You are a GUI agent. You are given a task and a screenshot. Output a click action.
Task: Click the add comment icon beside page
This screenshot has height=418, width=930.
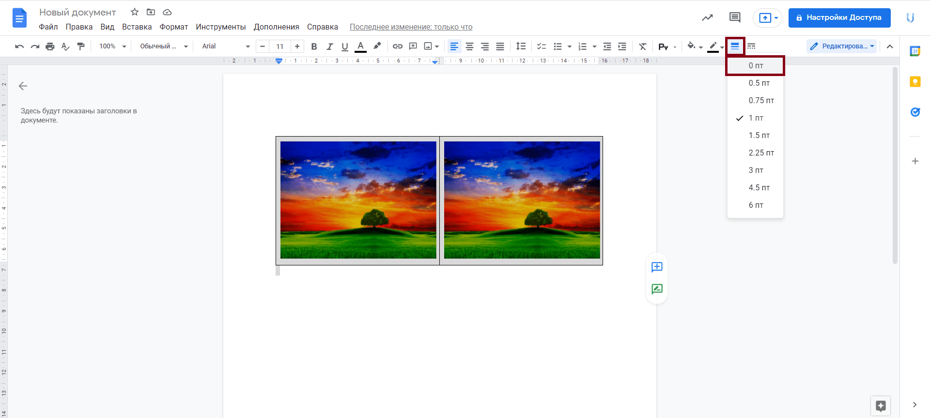657,267
